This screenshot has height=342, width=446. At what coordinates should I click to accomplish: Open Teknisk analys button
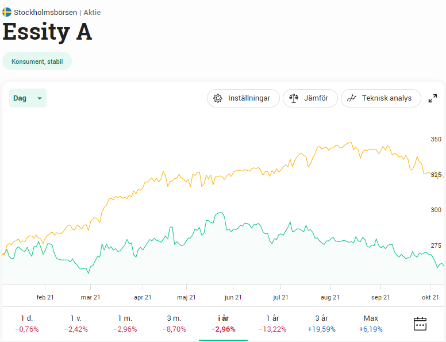point(381,98)
